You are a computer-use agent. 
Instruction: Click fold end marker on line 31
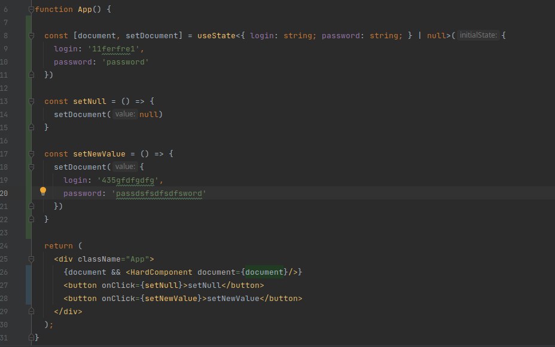pyautogui.click(x=31, y=337)
